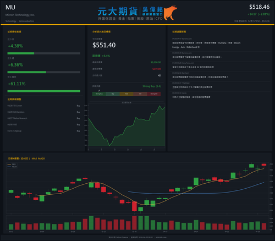Click the $249.00 lowest target value

coord(157,69)
